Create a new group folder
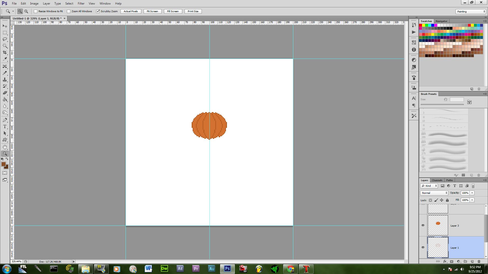 (465, 261)
